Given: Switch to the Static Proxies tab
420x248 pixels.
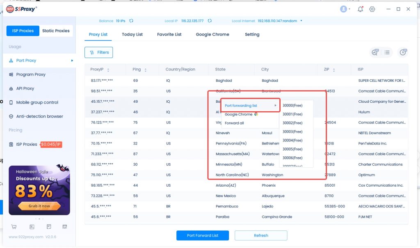Looking at the screenshot, I should (x=56, y=31).
